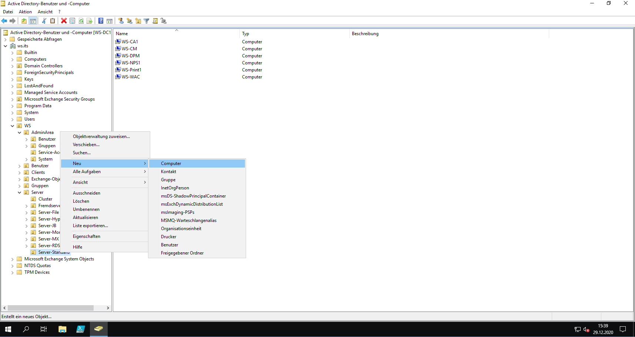The height and width of the screenshot is (337, 635).
Task: Toggle the action pane icon
Action: pos(110,21)
